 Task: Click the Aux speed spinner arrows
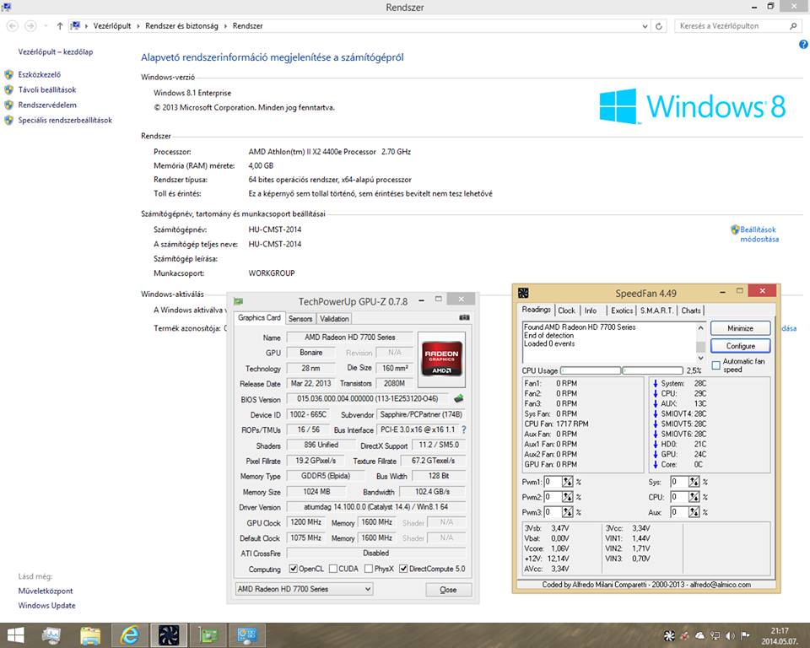tap(694, 511)
